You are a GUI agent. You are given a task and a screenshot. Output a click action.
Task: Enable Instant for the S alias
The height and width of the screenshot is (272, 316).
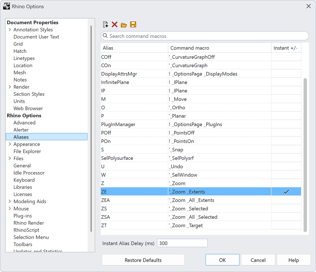(286, 150)
